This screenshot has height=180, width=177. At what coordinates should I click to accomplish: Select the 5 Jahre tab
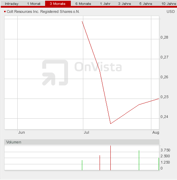coord(146,4)
